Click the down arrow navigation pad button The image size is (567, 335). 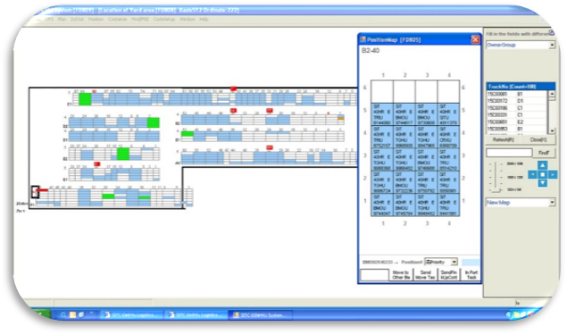[x=542, y=183]
